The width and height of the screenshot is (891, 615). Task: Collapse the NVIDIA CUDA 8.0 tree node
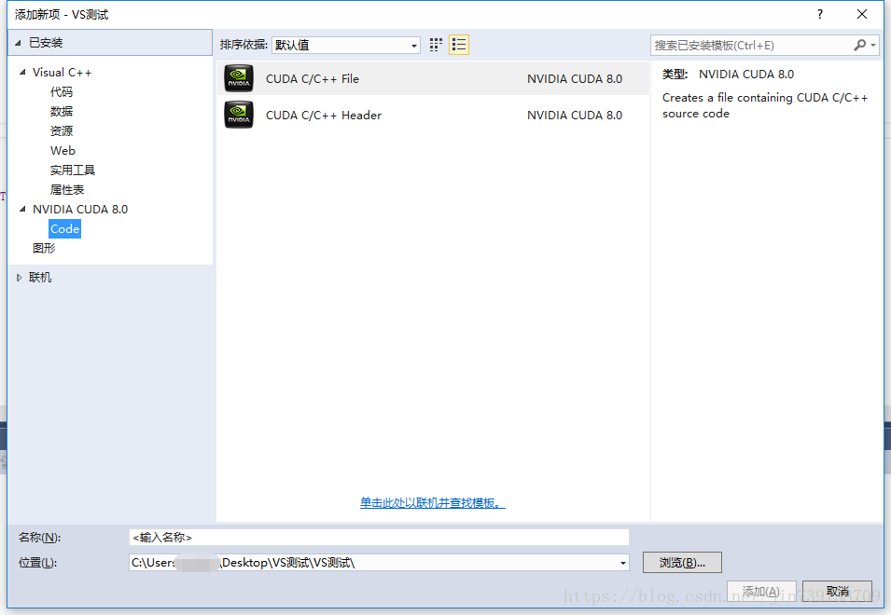tap(22, 209)
